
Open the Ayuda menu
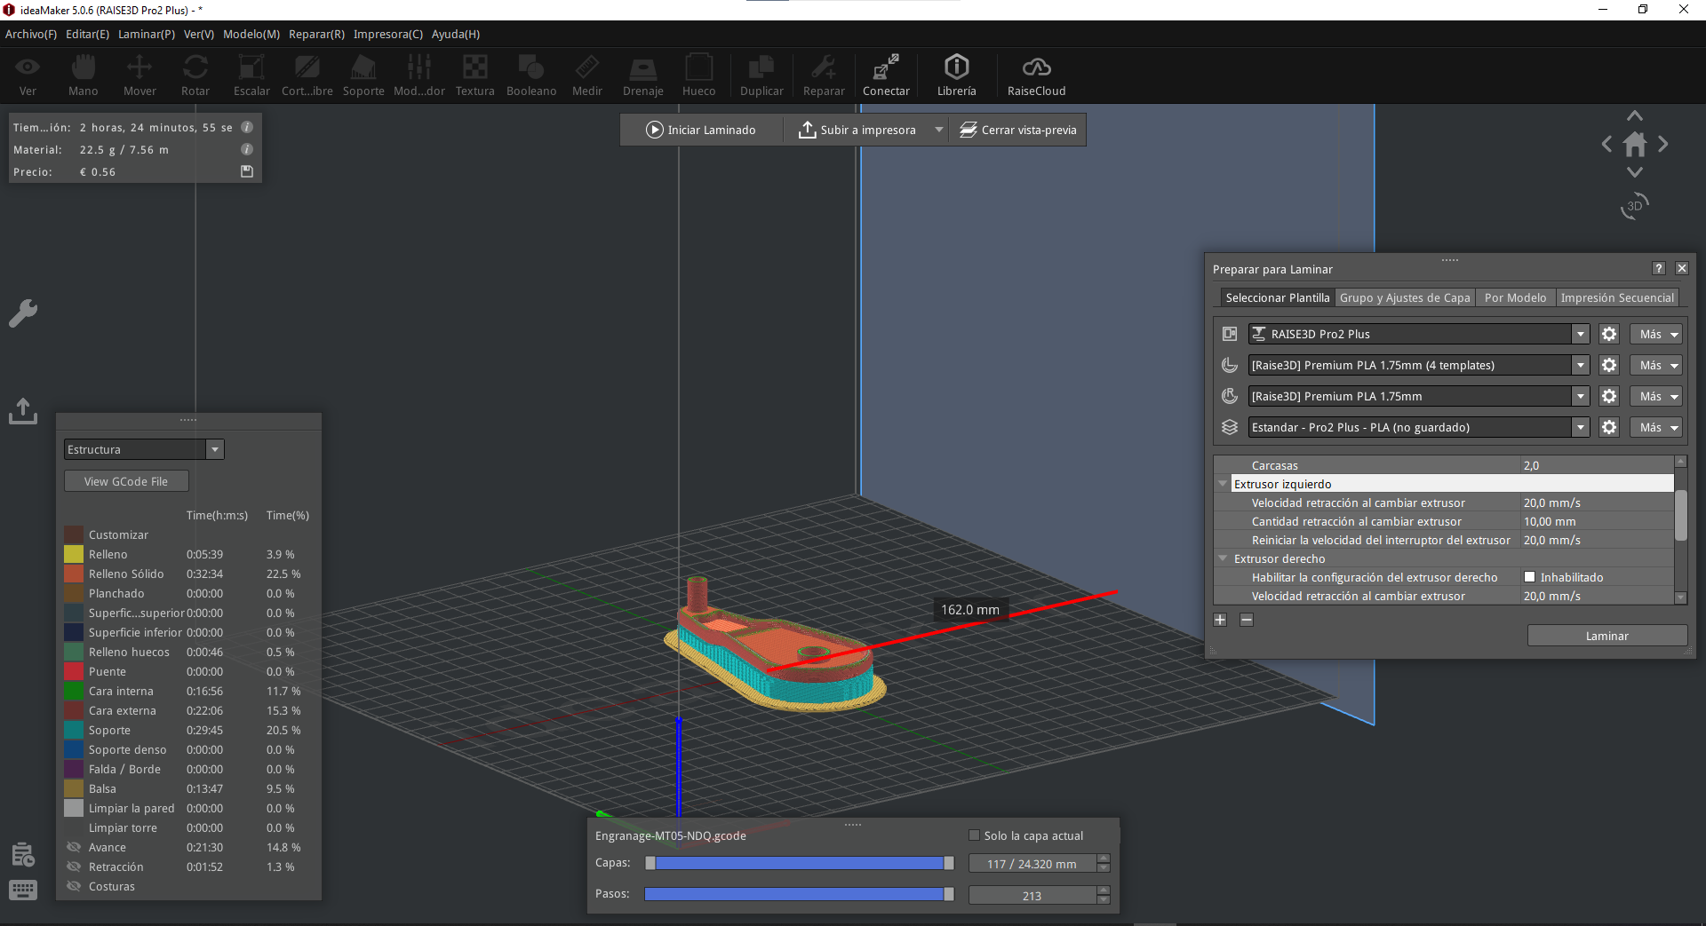(x=456, y=34)
